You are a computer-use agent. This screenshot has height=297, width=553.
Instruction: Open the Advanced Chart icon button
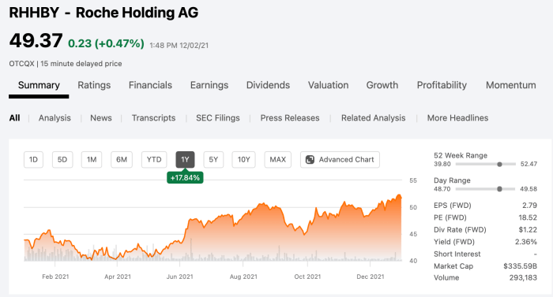(x=340, y=160)
